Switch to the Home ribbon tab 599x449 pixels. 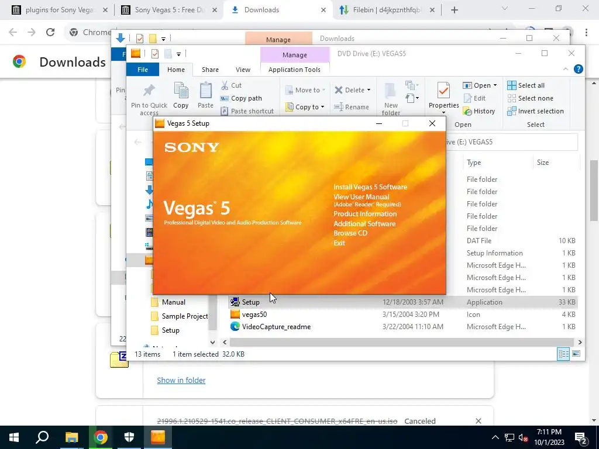tap(175, 70)
